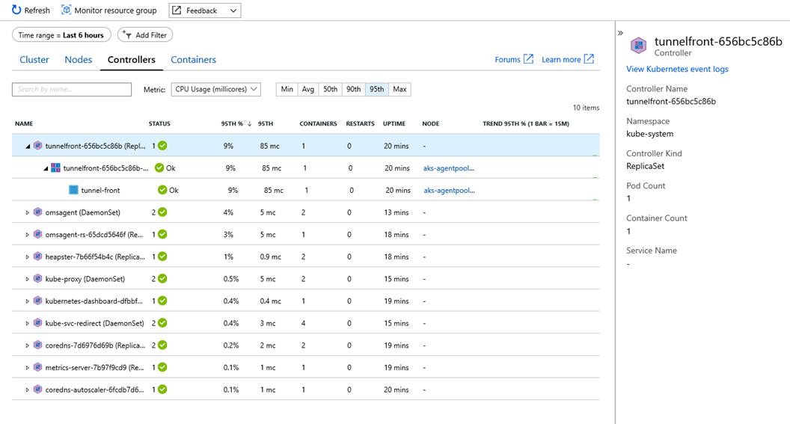Expand the kube-svc-redirect (DaemonSet) row
Viewport: 790px width, 424px height.
27,323
